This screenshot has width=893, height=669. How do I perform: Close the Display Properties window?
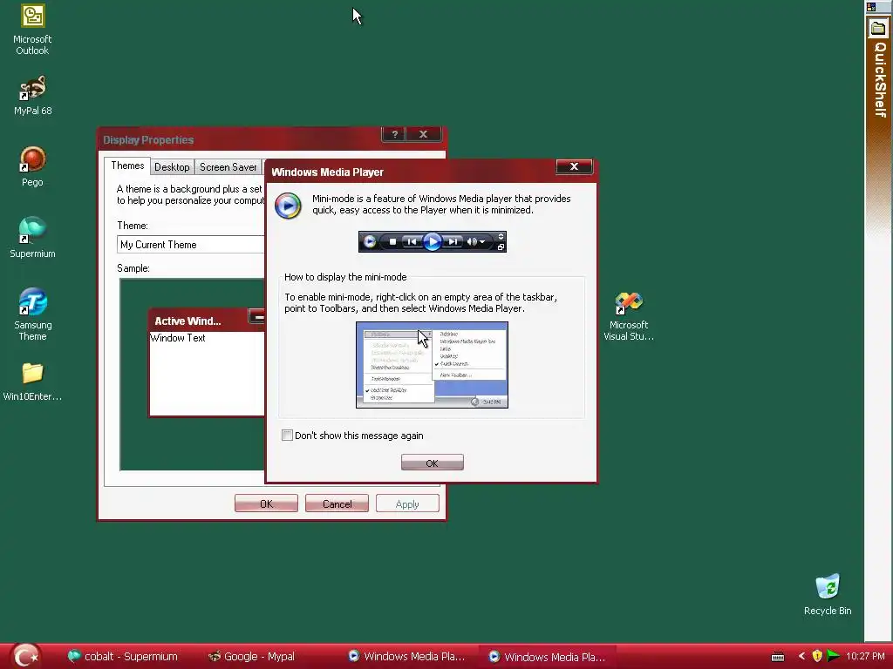[423, 134]
